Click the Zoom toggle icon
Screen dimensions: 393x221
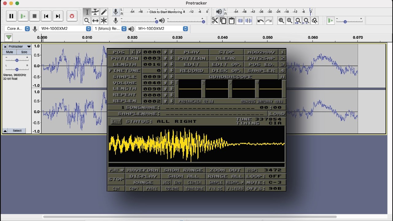click(314, 21)
